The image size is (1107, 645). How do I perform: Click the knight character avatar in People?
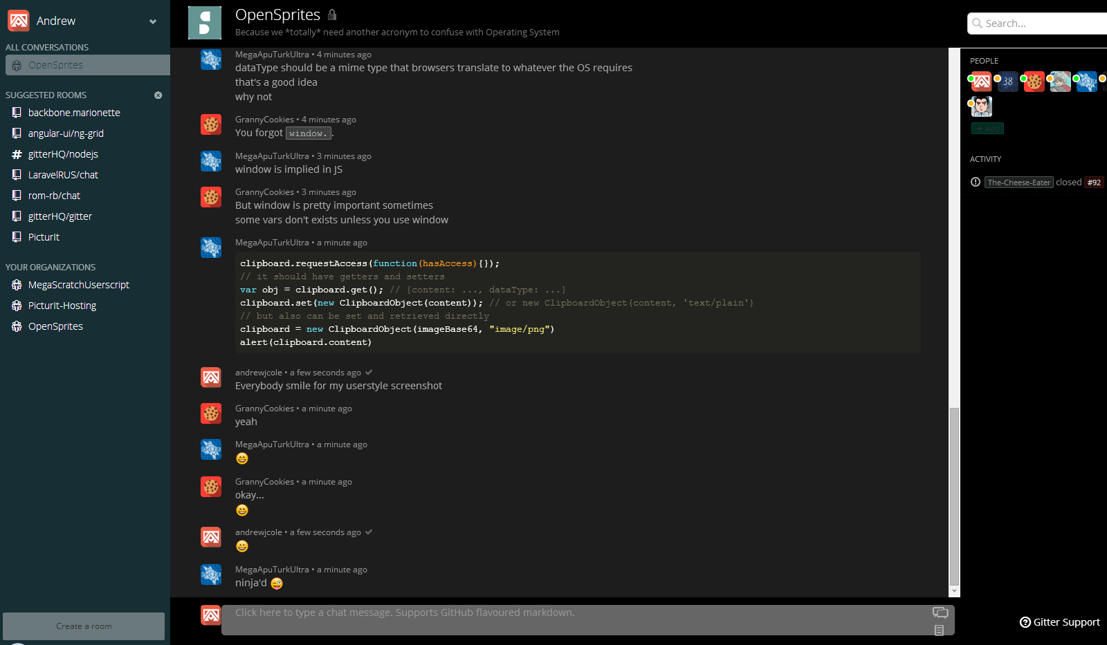click(1060, 82)
